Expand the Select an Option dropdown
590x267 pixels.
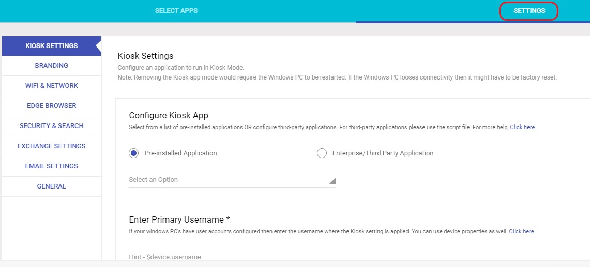232,180
